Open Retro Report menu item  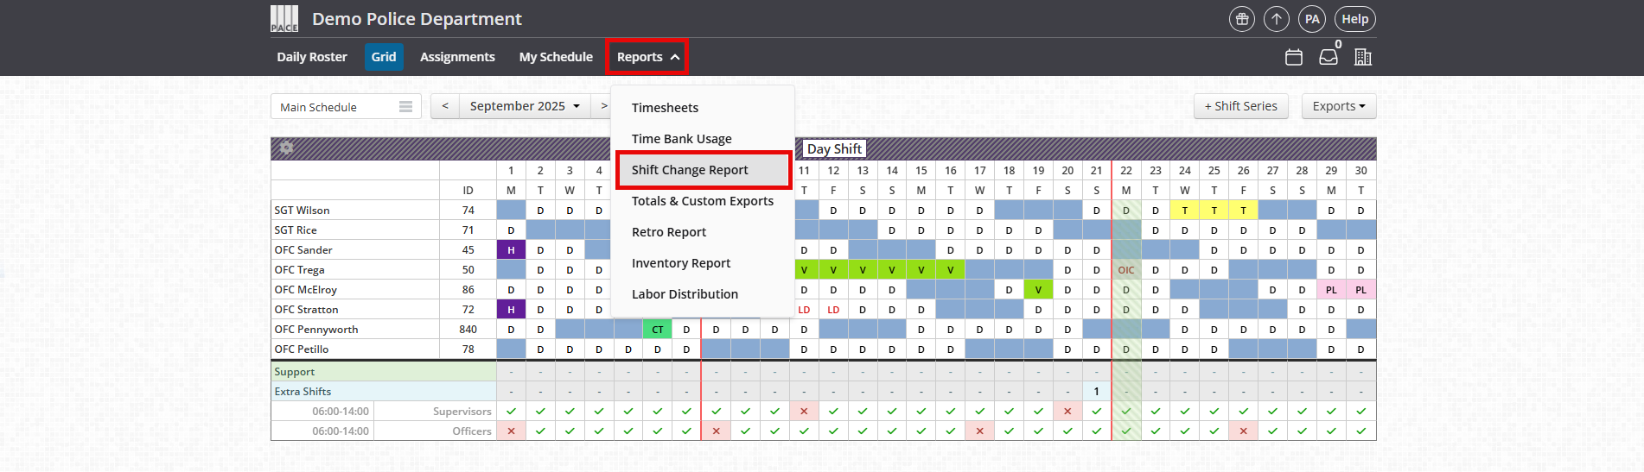[702, 232]
